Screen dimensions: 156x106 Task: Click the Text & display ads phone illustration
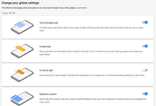(22, 27)
